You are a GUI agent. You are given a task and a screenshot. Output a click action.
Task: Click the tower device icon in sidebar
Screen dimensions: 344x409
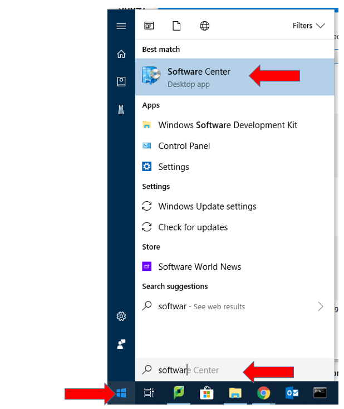tap(121, 109)
